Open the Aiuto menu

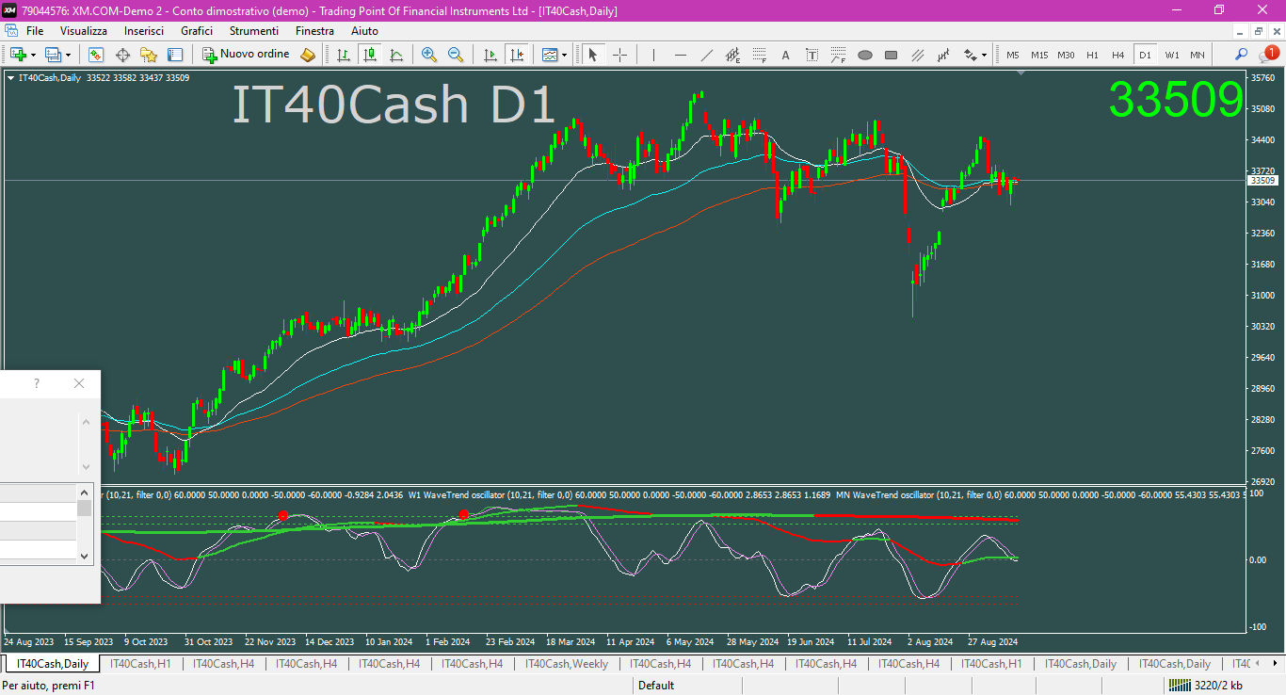click(x=364, y=31)
